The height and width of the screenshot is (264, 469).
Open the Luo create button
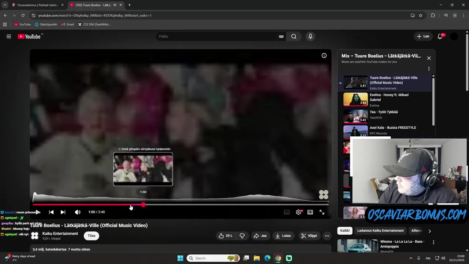pos(423,36)
